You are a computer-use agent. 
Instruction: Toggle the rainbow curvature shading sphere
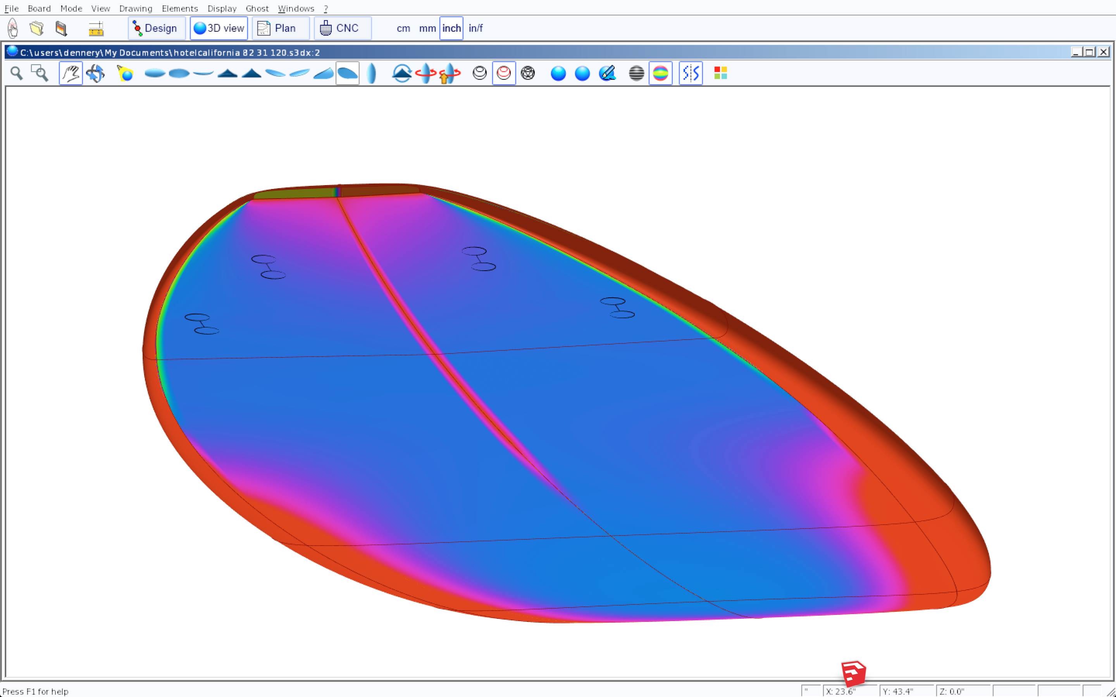pyautogui.click(x=660, y=73)
